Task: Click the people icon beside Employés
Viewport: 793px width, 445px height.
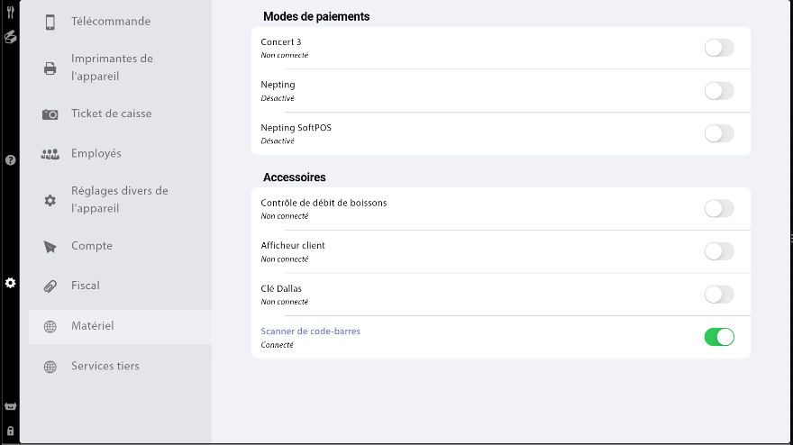Action: pyautogui.click(x=50, y=154)
